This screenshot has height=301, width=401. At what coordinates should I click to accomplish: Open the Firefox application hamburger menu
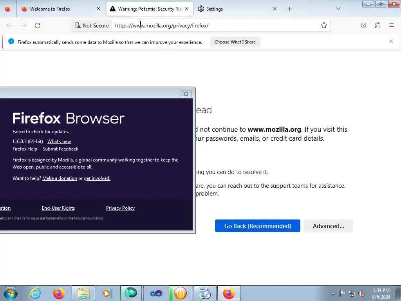[392, 25]
